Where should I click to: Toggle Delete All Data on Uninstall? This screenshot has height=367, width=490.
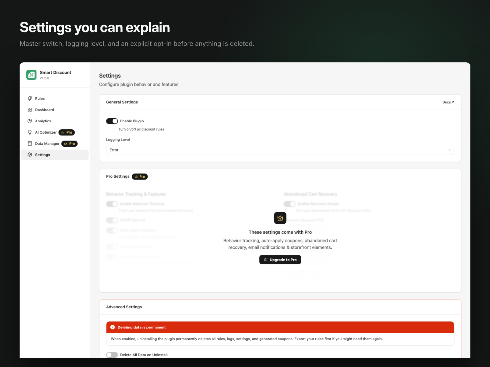tap(112, 355)
